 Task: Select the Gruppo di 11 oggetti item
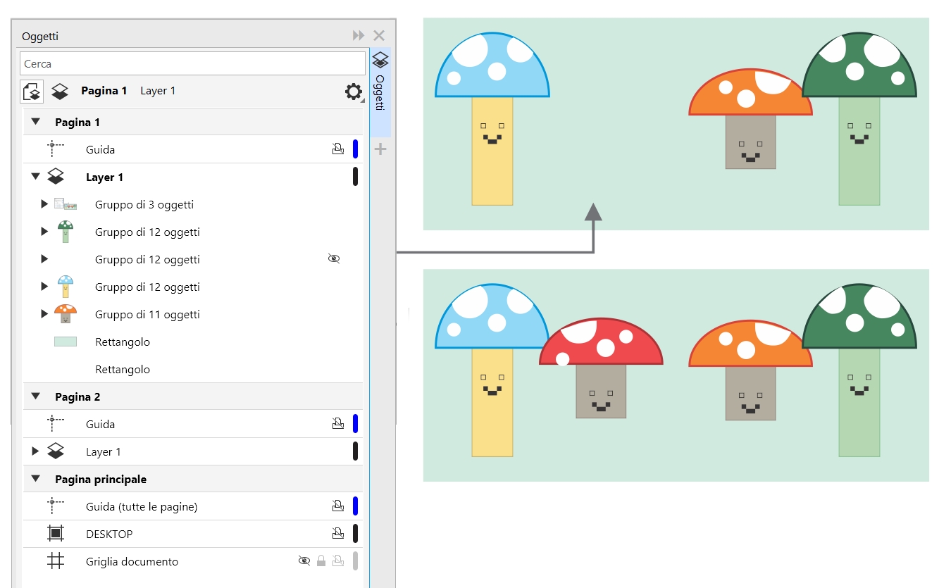pyautogui.click(x=147, y=315)
